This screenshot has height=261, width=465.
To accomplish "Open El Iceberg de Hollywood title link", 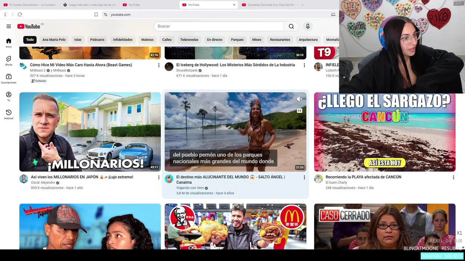I will click(x=235, y=65).
